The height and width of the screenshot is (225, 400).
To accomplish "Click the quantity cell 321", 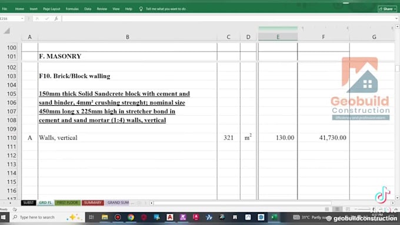I will 228,138.
